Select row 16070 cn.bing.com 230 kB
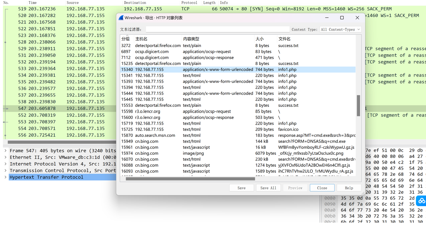Screen dimensions: 426x227 pos(238,159)
